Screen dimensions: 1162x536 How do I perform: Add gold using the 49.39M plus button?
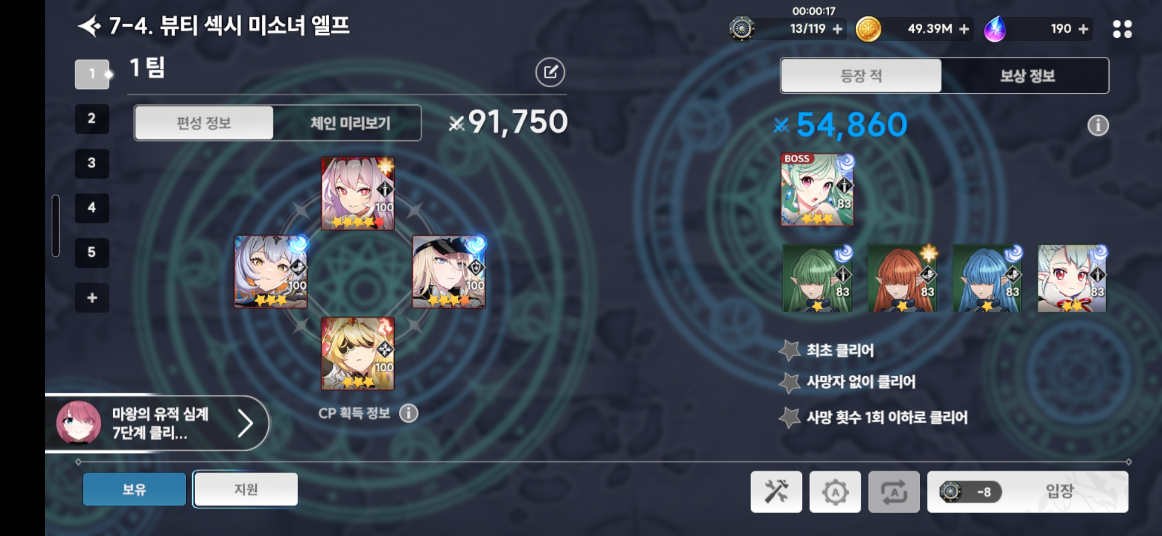pyautogui.click(x=964, y=29)
